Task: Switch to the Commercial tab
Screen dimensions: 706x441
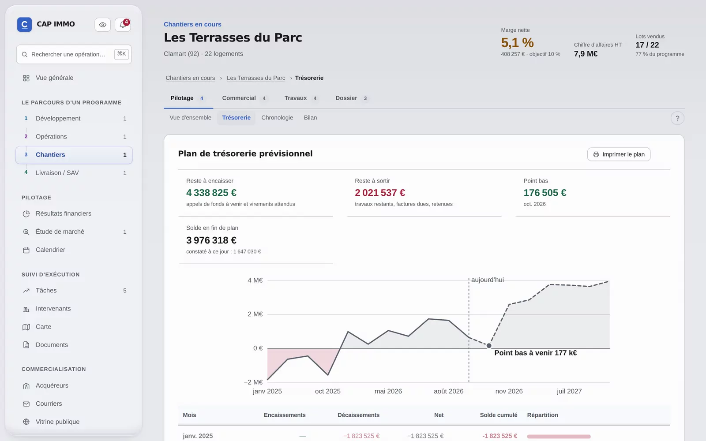Action: click(x=244, y=98)
